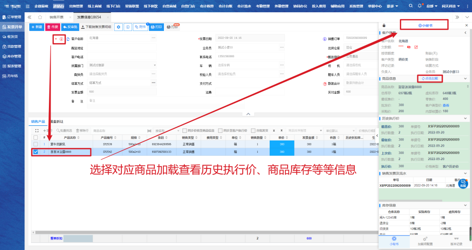Viewport: 472px width, 250px height.
Task: Click 点击加载 link in 商品信息
Action: click(x=430, y=79)
